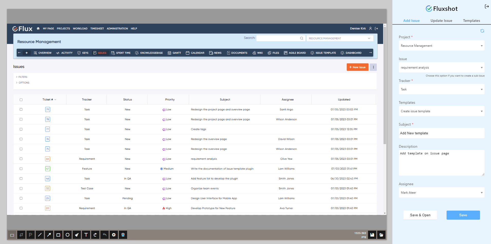This screenshot has height=244, width=491.
Task: Open the editor settings gear
Action: point(114,235)
